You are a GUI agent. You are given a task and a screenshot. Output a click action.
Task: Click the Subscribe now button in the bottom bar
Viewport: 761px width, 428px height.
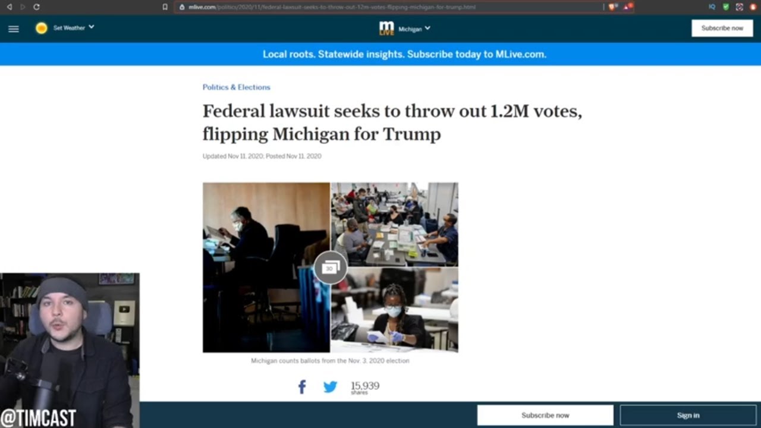point(545,415)
